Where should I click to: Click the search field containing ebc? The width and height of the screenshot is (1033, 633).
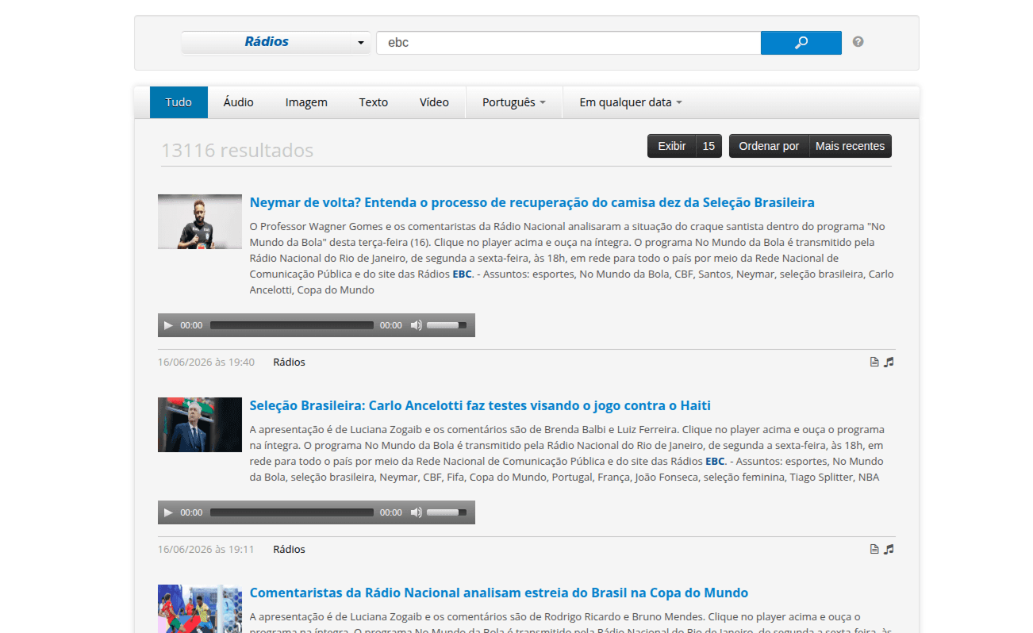coord(568,43)
